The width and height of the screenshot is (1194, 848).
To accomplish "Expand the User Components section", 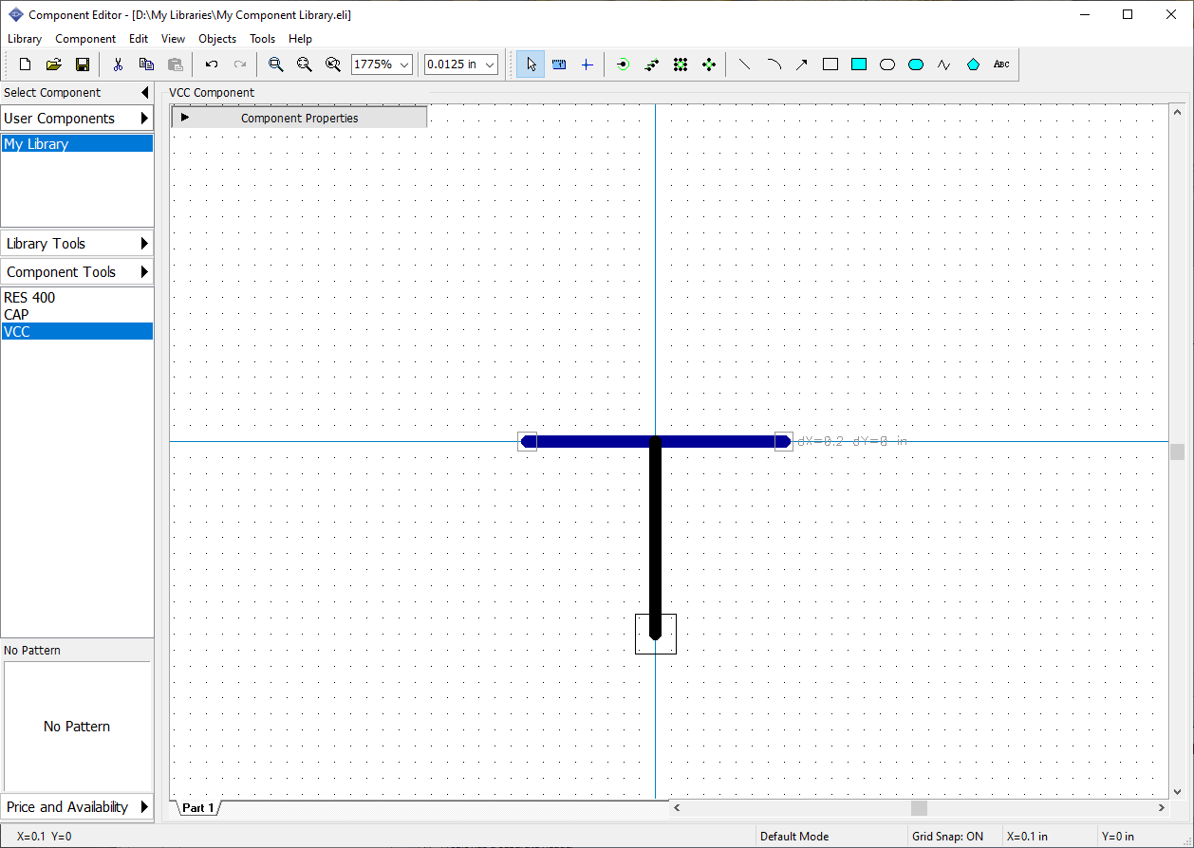I will coord(77,119).
